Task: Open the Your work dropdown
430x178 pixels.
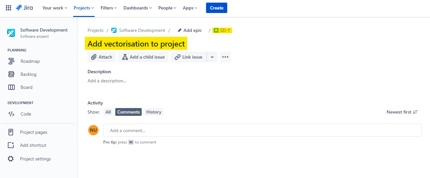Action: (55, 8)
